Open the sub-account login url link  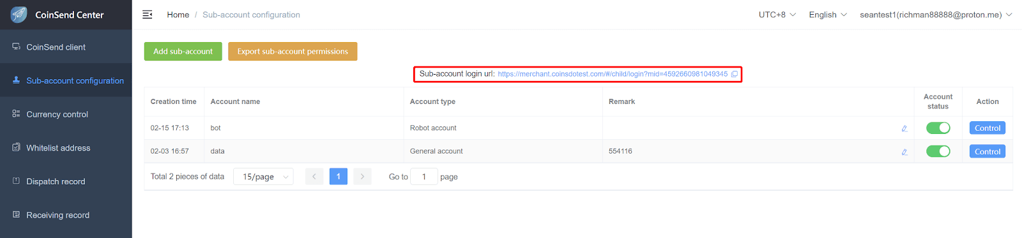coord(613,74)
